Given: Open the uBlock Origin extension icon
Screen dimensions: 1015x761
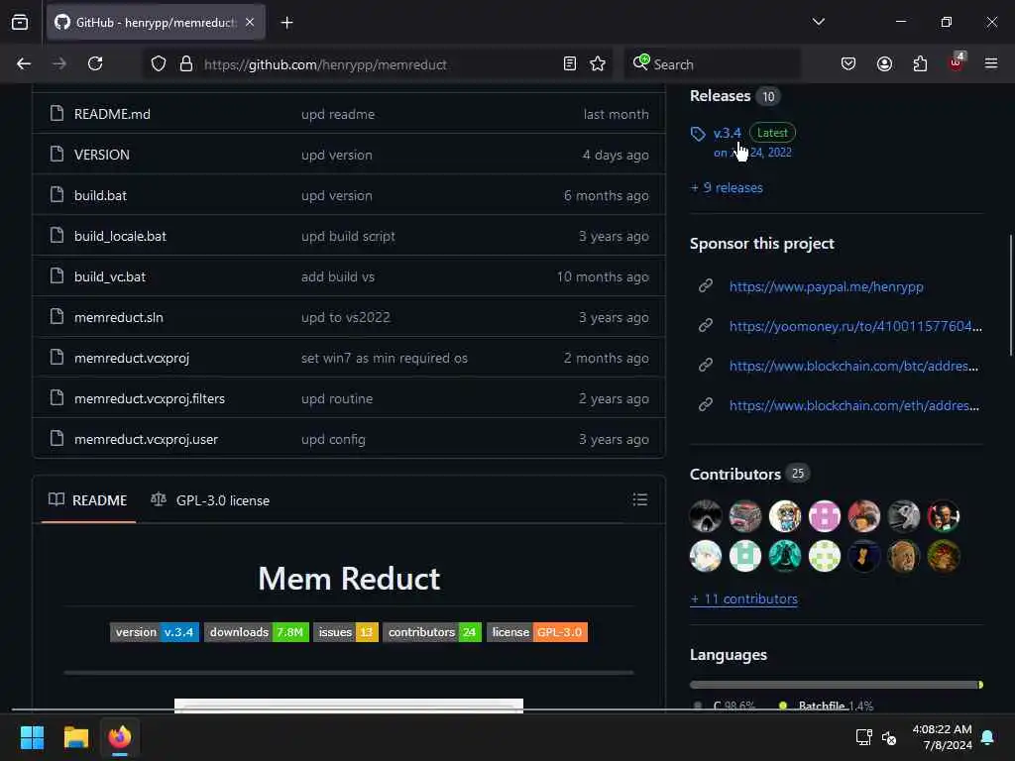Looking at the screenshot, I should tap(957, 62).
